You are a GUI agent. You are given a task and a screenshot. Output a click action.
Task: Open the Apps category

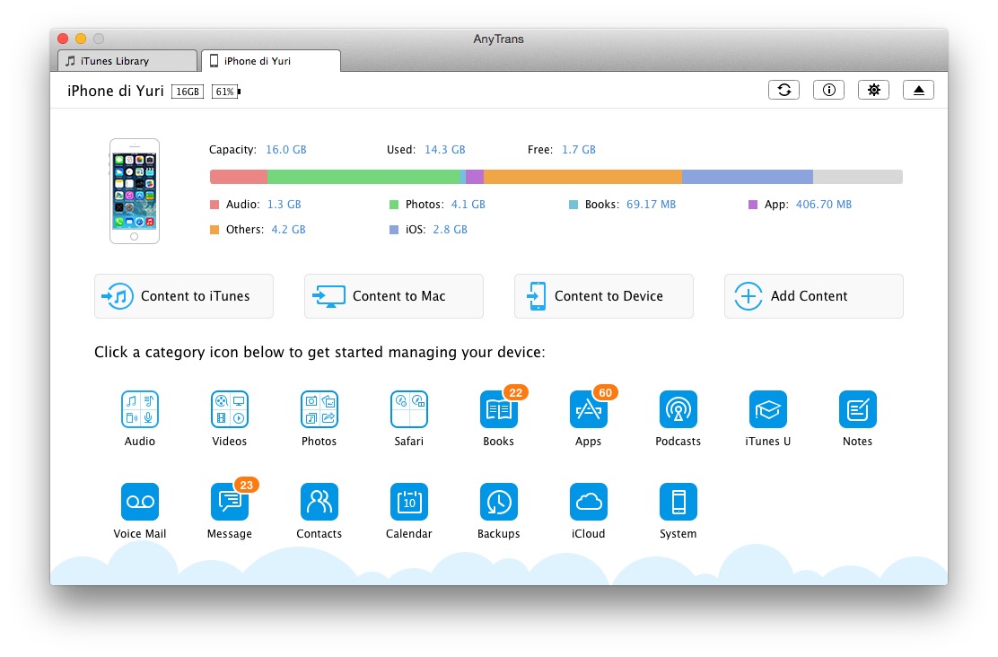pos(588,408)
